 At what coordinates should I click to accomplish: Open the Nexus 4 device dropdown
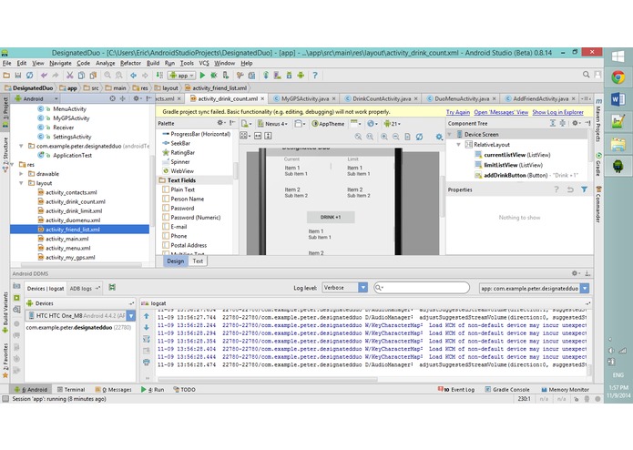click(272, 124)
